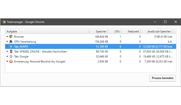Select the Tab: Google process row
The image size is (181, 105).
53,56
